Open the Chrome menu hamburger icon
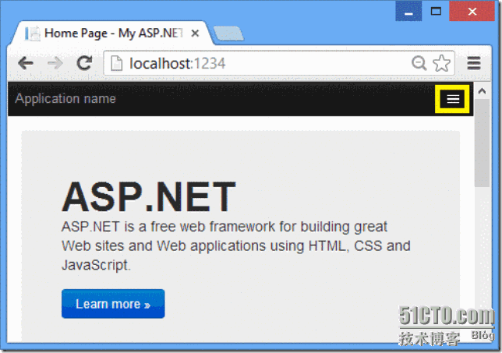The width and height of the screenshot is (502, 353). 474,62
